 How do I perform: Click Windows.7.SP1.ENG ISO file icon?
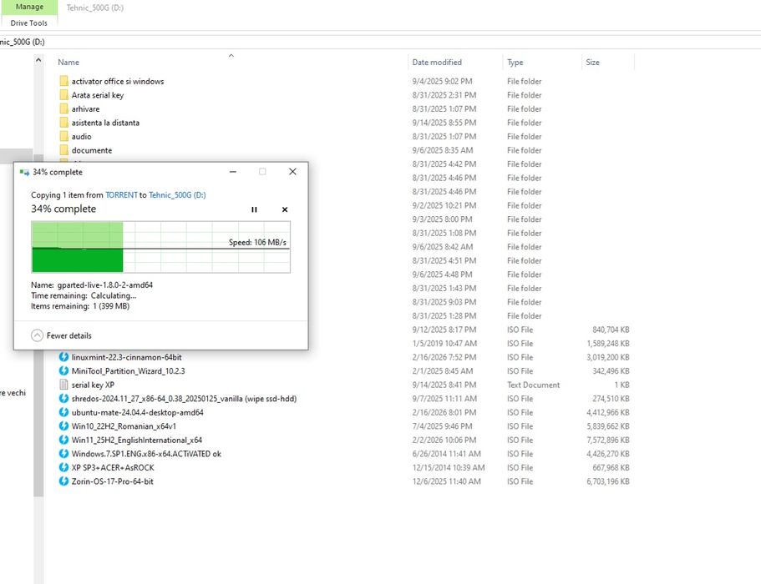click(63, 454)
